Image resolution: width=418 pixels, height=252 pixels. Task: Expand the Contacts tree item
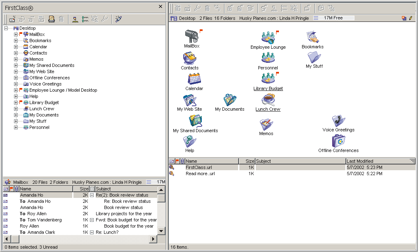[16, 52]
